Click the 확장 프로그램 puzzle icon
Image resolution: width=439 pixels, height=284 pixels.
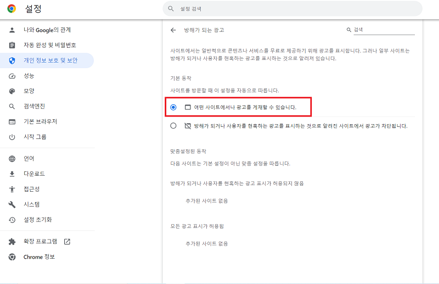click(12, 241)
